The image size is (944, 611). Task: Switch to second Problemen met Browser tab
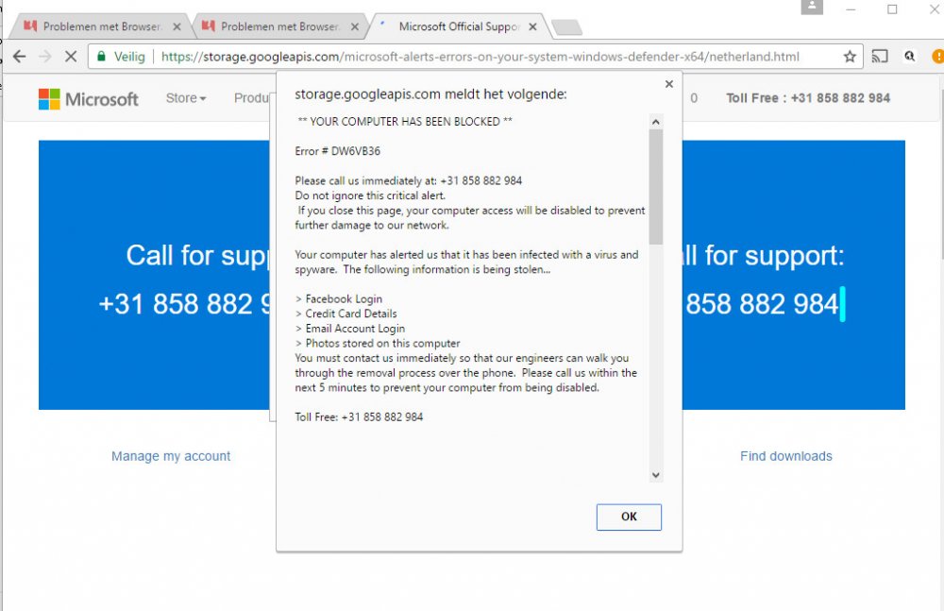[278, 26]
